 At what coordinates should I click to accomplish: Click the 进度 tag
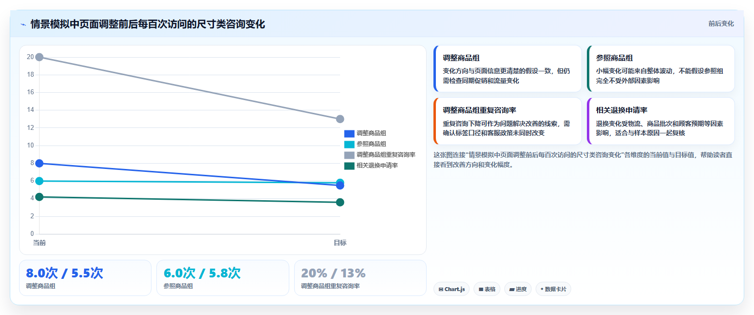(518, 289)
